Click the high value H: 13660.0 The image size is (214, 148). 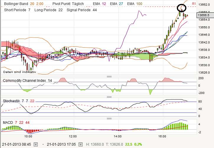click(x=95, y=144)
